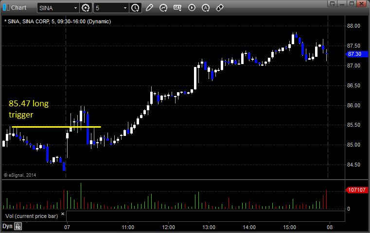
Task: Select the '85.47 long trigger' text annotation
Action: coord(29,109)
